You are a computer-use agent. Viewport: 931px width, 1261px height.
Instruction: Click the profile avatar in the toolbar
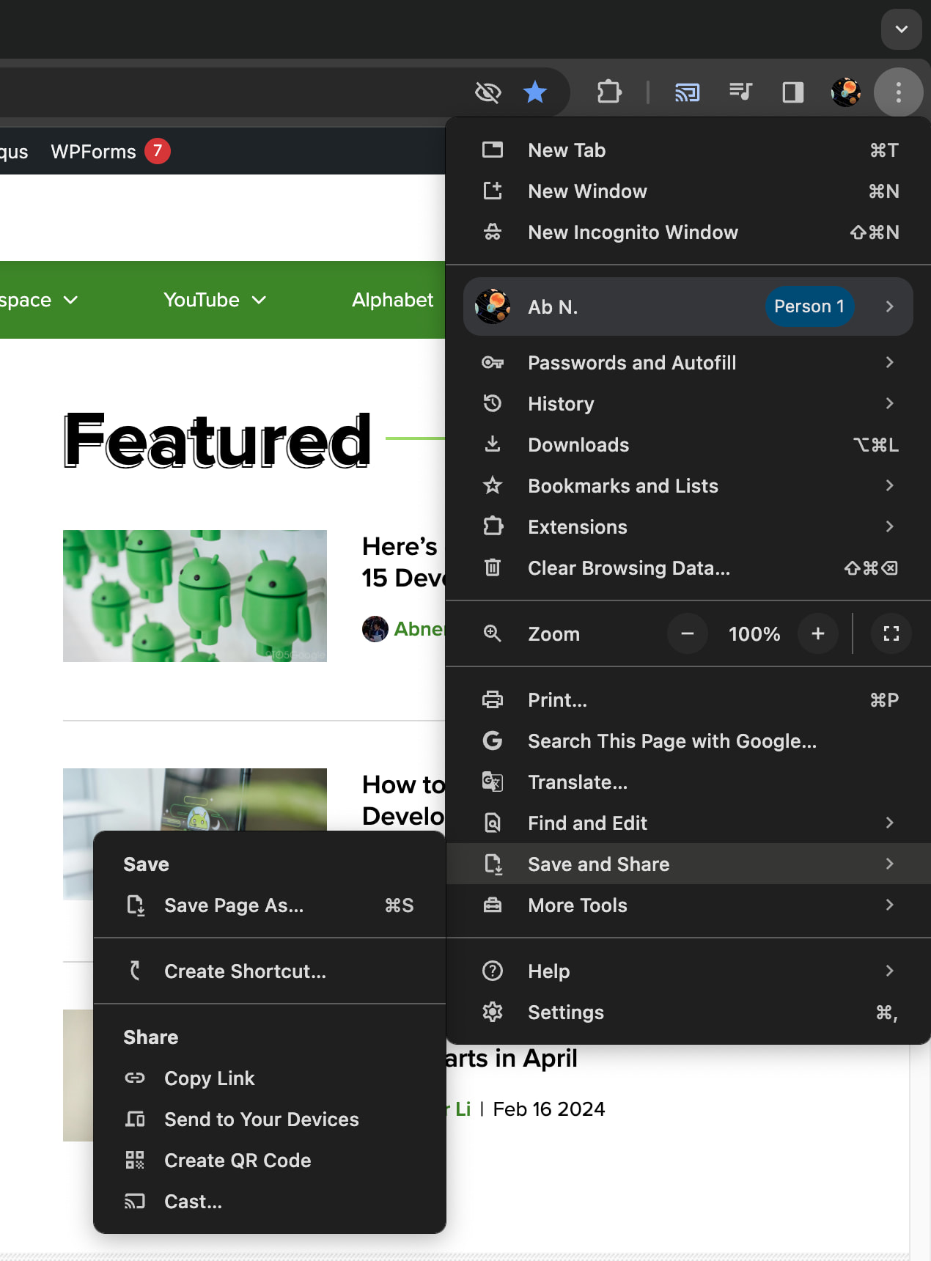tap(846, 92)
